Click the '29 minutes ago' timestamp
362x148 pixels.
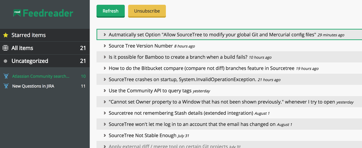(330, 35)
